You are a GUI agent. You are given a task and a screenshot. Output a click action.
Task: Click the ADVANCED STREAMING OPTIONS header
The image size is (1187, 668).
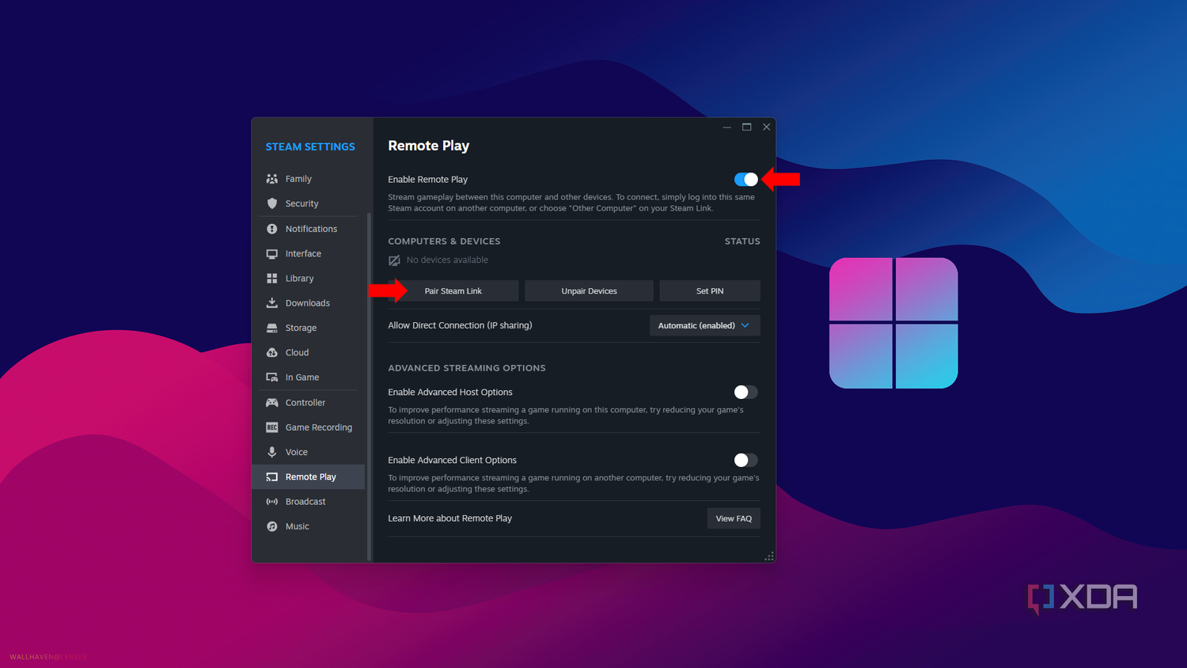[467, 368]
